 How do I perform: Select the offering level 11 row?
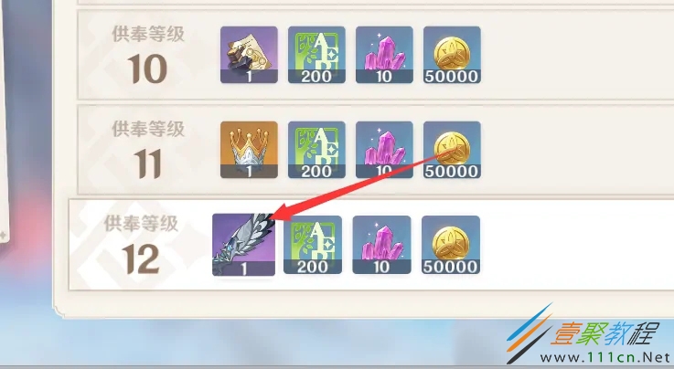coord(376,149)
